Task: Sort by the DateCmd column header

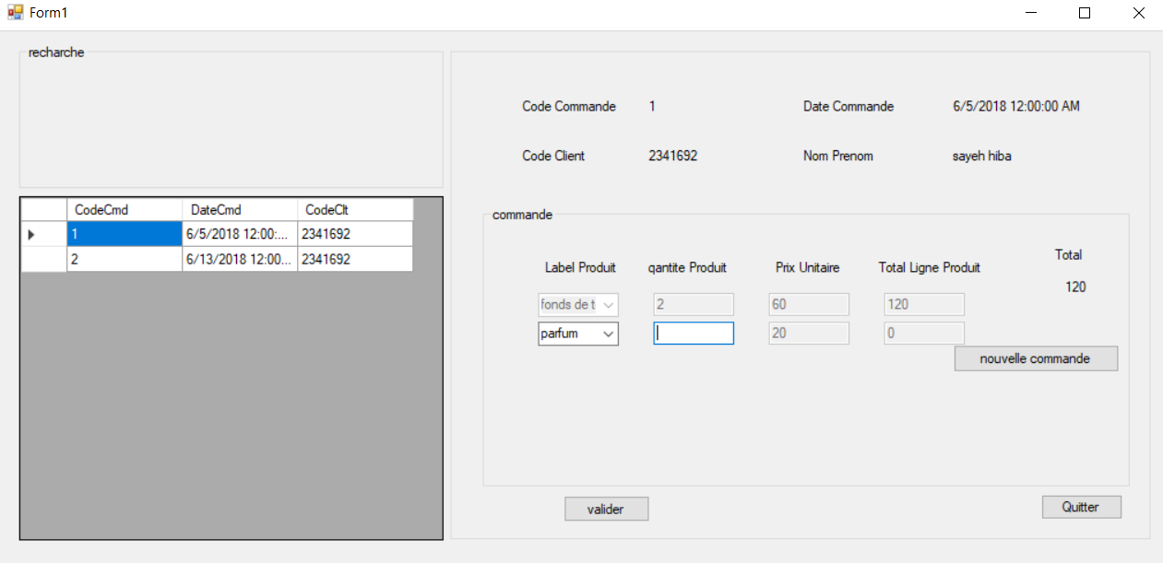Action: 240,209
